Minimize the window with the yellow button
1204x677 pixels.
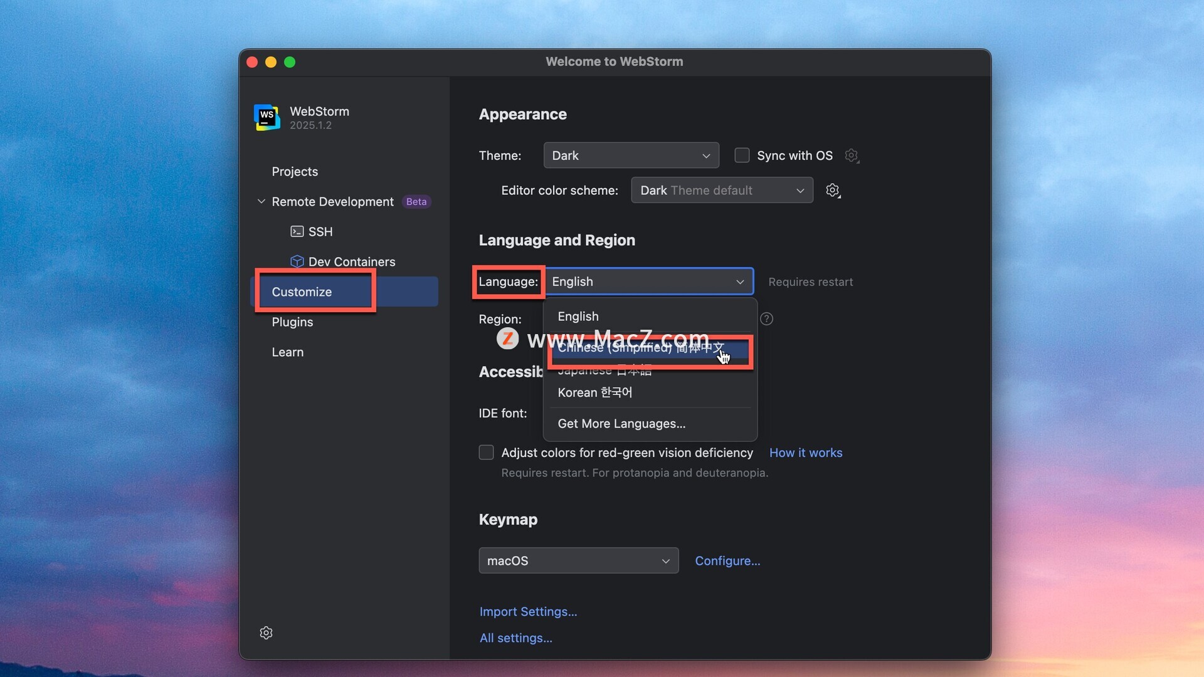point(271,62)
